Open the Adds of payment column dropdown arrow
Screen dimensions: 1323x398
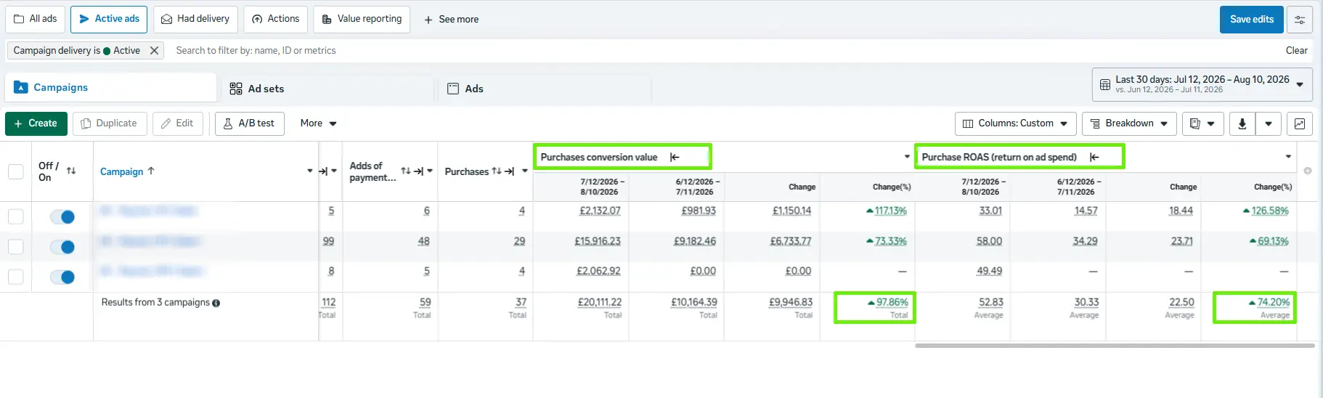[430, 171]
